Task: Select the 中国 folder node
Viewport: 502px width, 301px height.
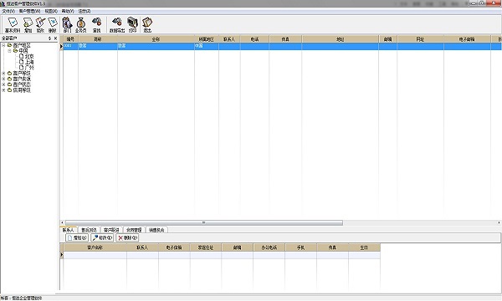Action: 23,51
